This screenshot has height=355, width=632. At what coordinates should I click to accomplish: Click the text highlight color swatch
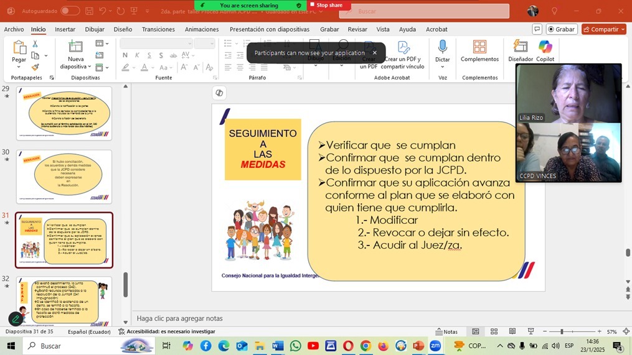click(125, 68)
